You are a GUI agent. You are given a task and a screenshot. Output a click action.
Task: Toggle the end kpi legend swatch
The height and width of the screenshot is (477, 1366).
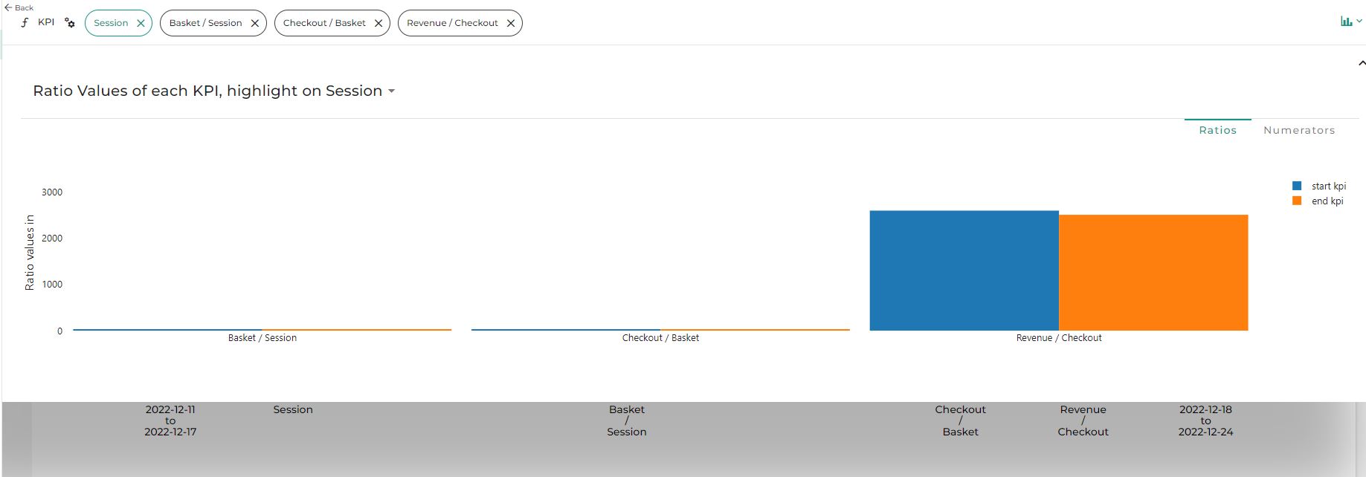1297,201
